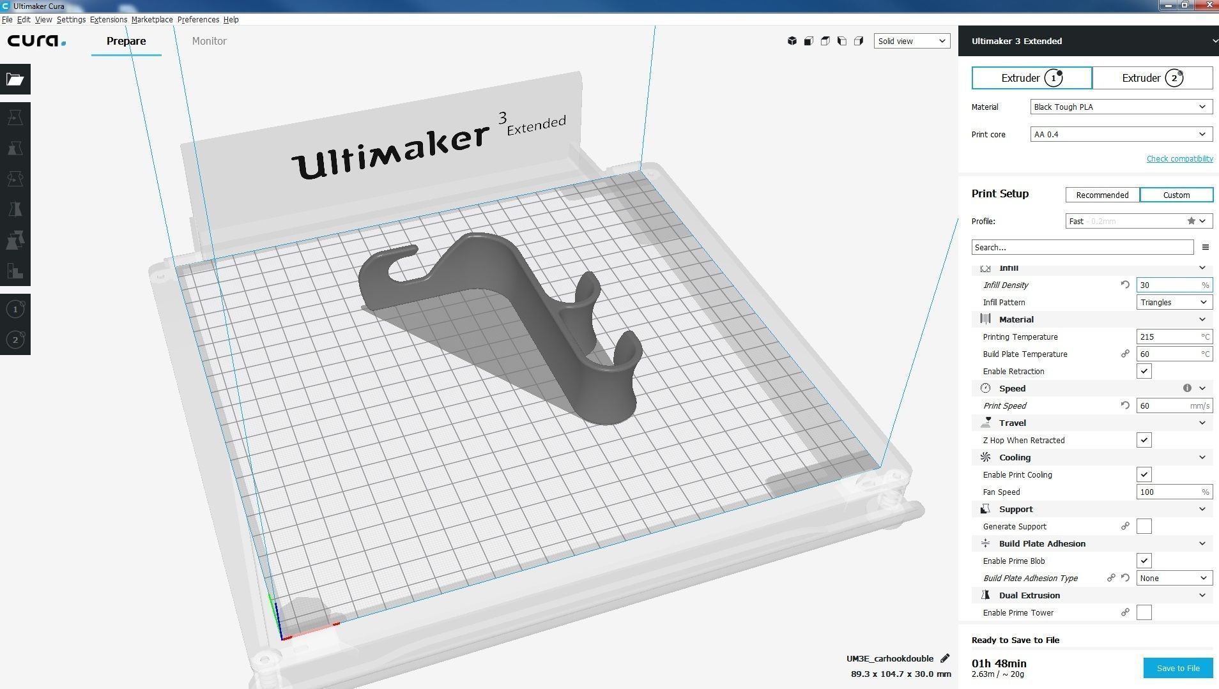Edit job name with pencil icon
1219x689 pixels.
945,658
